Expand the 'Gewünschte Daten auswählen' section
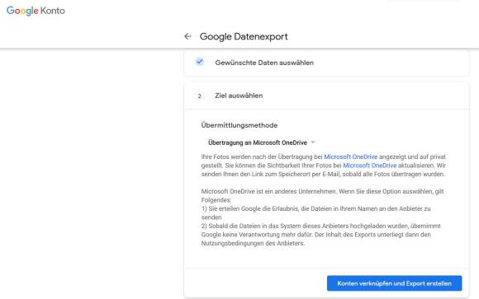Viewport: 479px width, 299px height. (x=326, y=63)
